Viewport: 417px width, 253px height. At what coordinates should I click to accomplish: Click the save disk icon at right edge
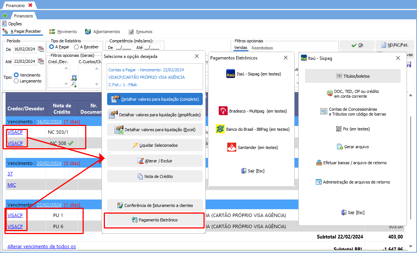409,64
